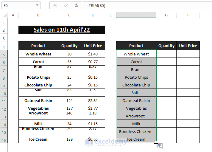The image size is (212, 152).
Task: Click the Enter checkmark formula bar icon
Action: point(66,5)
